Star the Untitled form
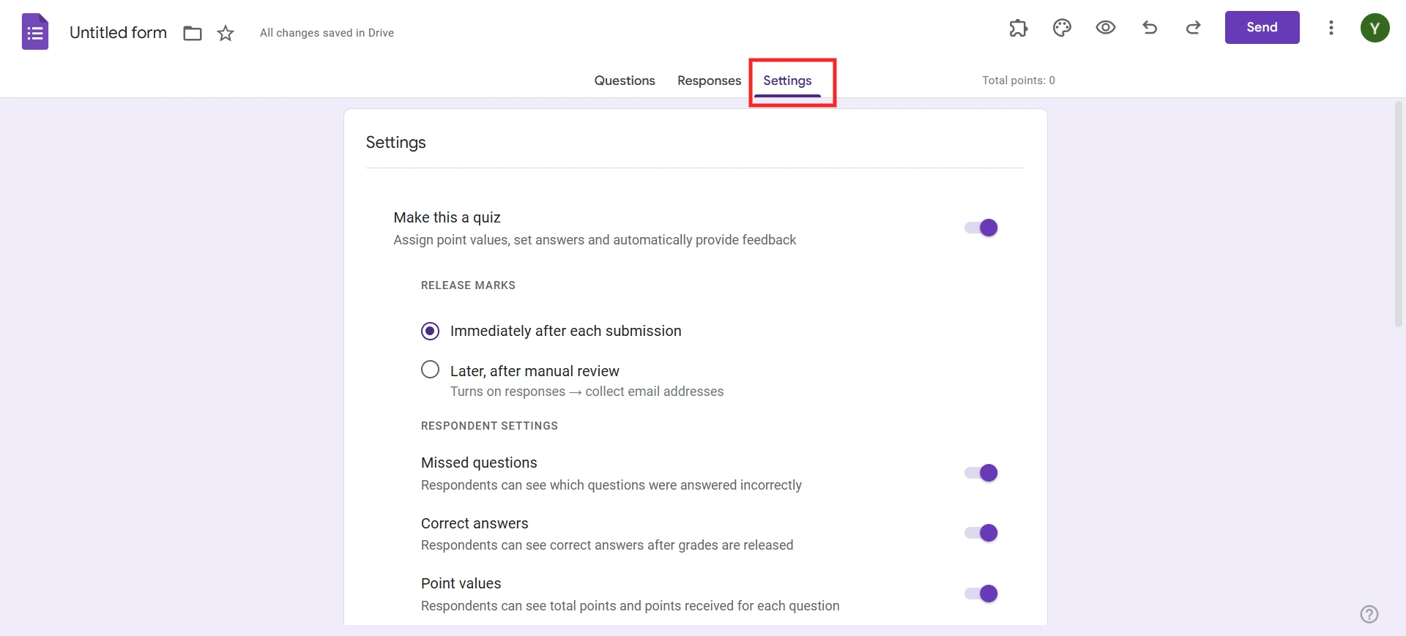Screen dimensions: 1406x636 pyautogui.click(x=226, y=33)
